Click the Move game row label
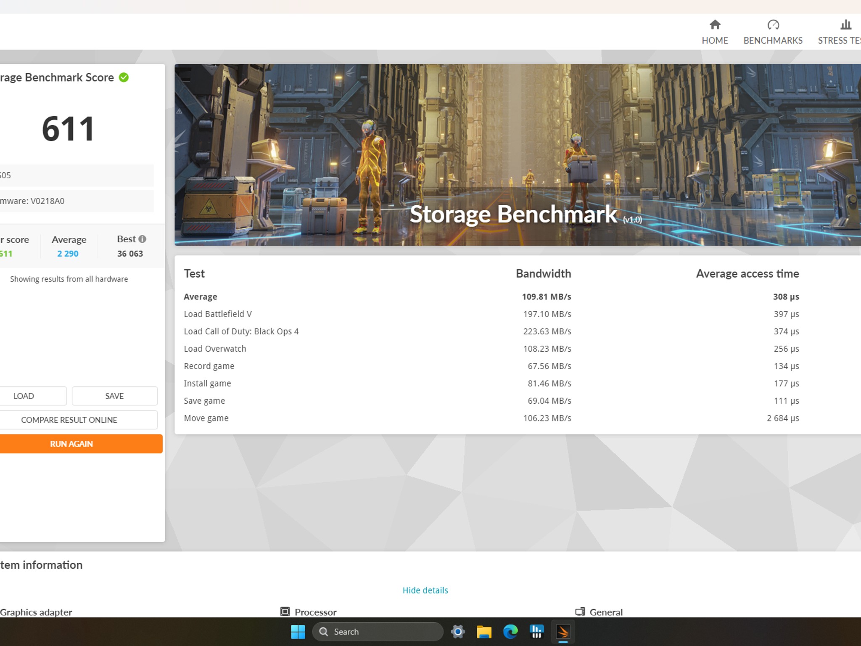Screen dimensions: 861x646 206,418
